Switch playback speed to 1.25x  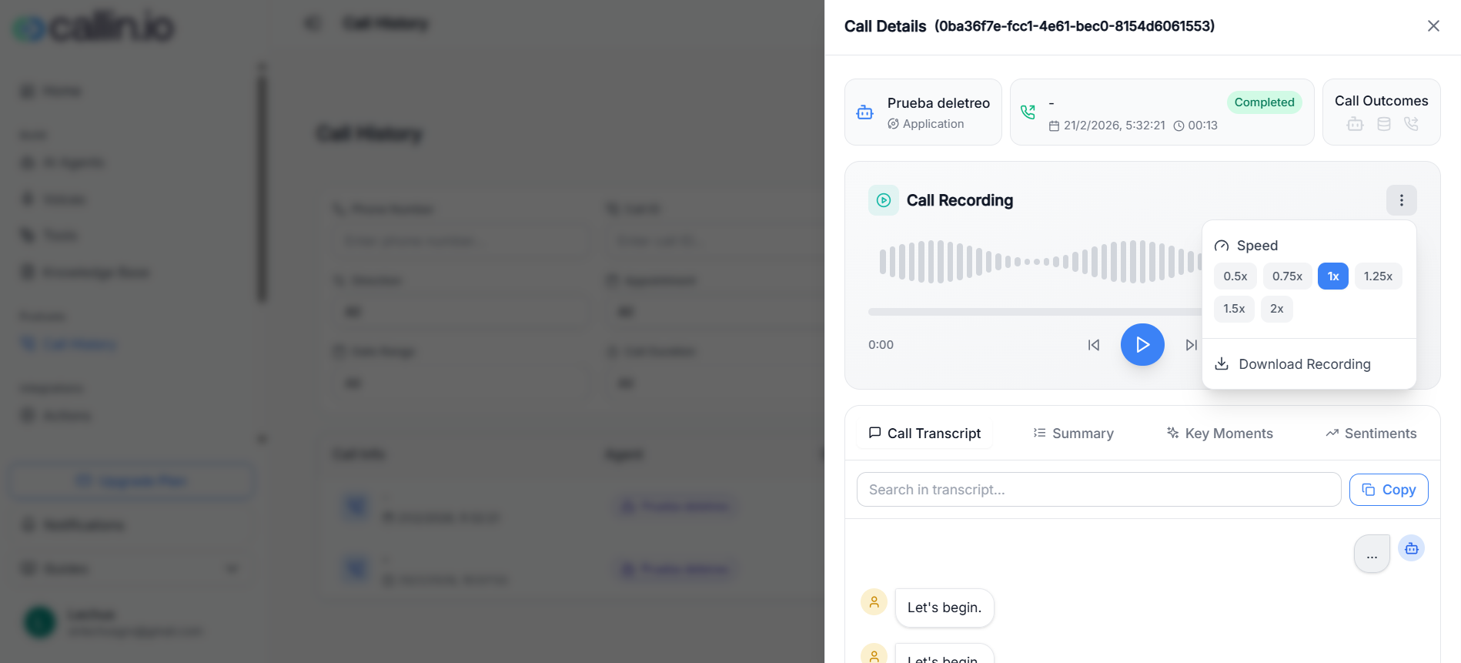pyautogui.click(x=1378, y=276)
